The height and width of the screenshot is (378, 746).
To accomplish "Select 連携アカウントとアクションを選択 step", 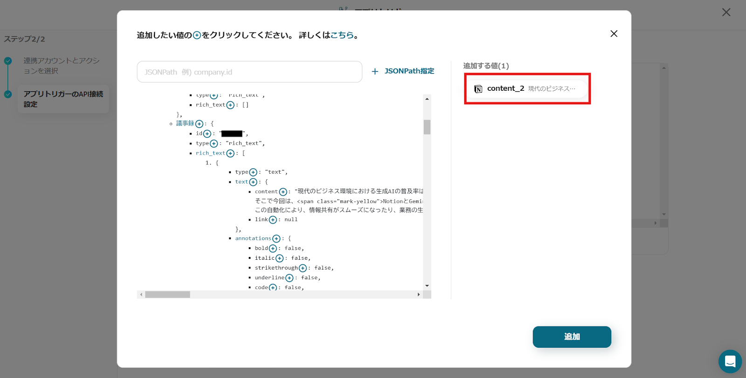I will (x=62, y=66).
